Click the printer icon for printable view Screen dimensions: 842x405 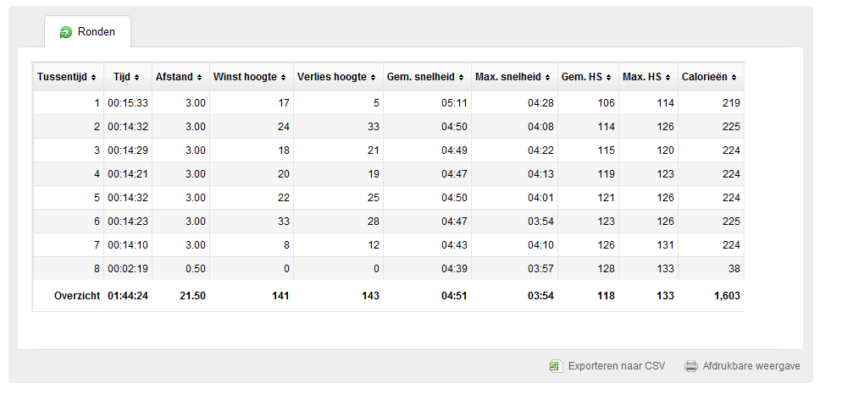pyautogui.click(x=690, y=366)
